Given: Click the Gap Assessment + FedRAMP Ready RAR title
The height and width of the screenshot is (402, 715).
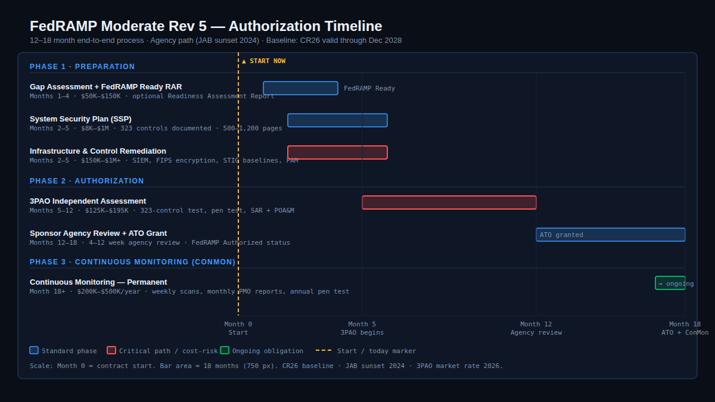Looking at the screenshot, I should [x=106, y=87].
